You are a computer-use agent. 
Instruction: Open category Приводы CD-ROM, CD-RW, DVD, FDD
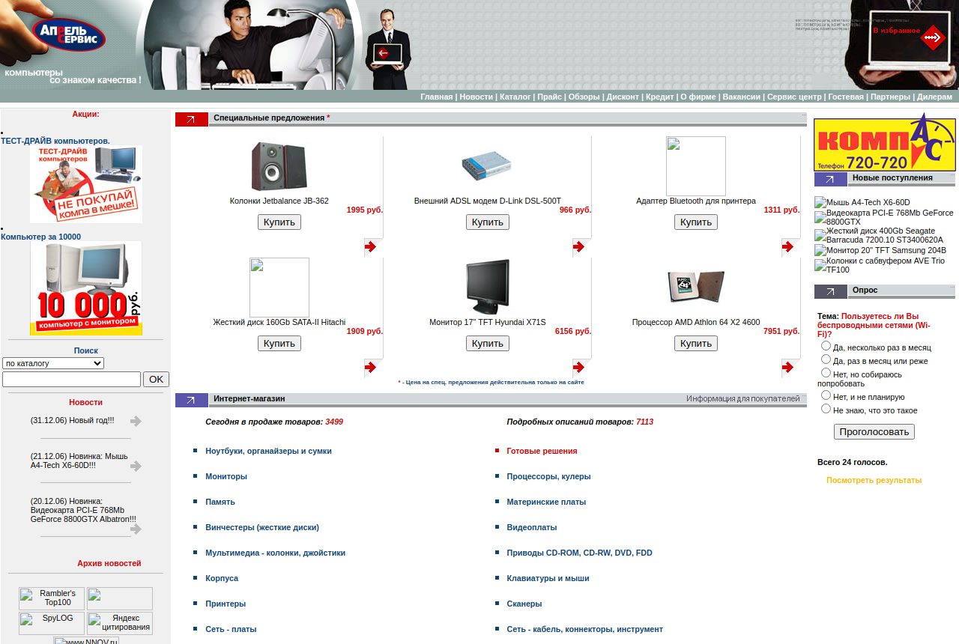point(579,553)
